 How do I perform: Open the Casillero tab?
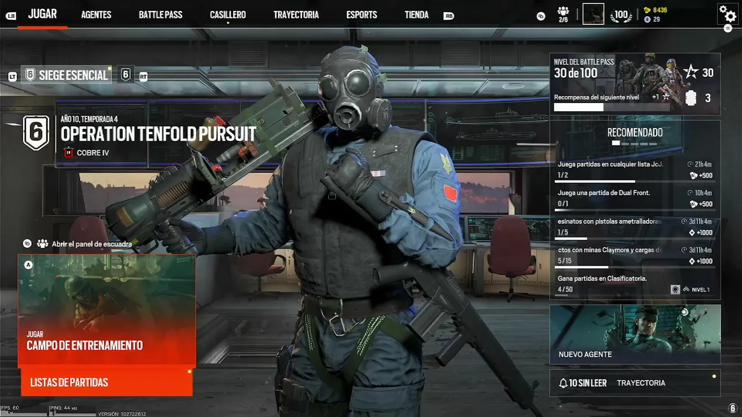tap(228, 15)
